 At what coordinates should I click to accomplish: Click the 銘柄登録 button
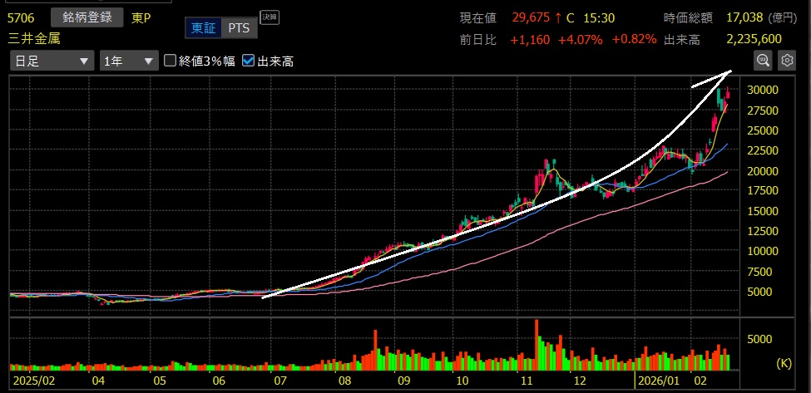click(87, 17)
